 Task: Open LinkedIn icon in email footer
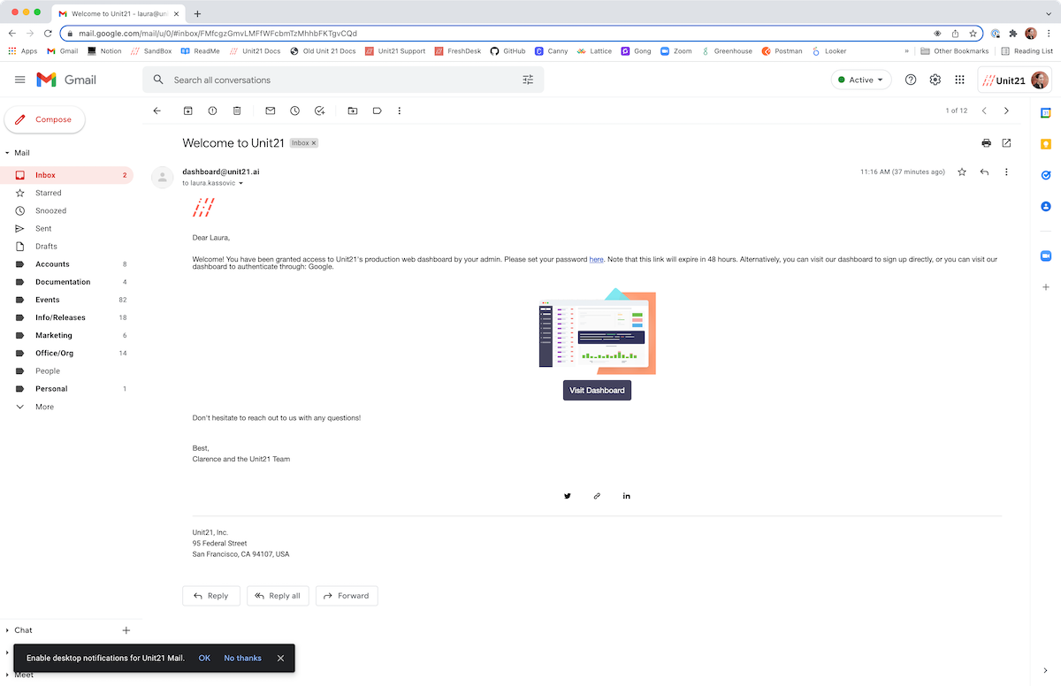coord(627,496)
